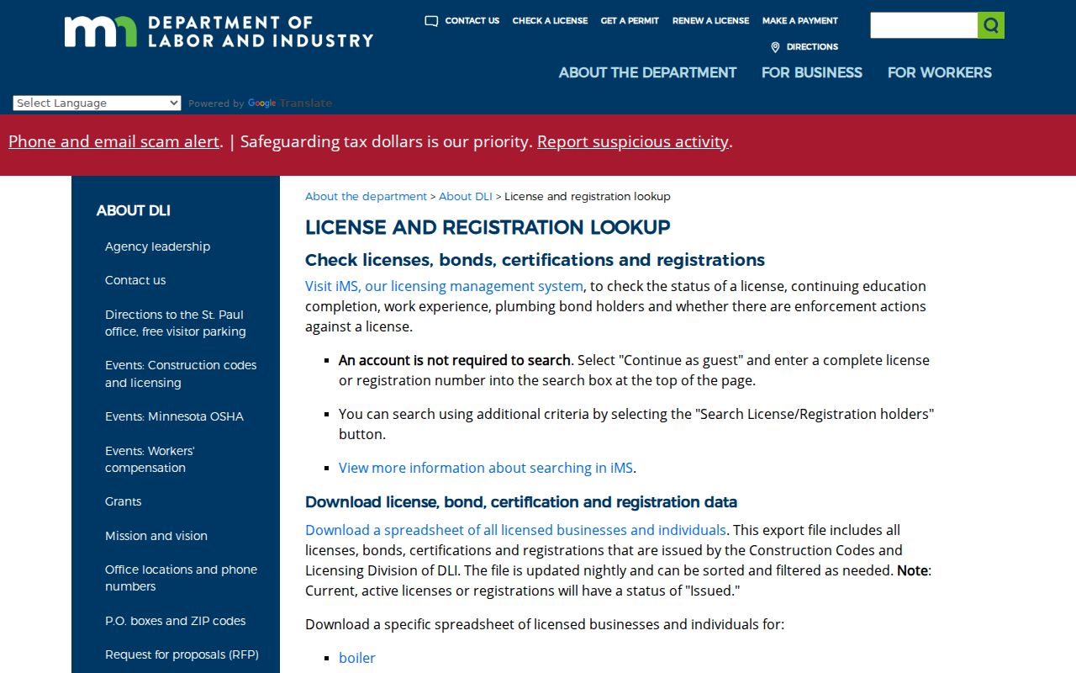Open 'View more information about searching in iMS'
The height and width of the screenshot is (673, 1076).
pyautogui.click(x=486, y=468)
